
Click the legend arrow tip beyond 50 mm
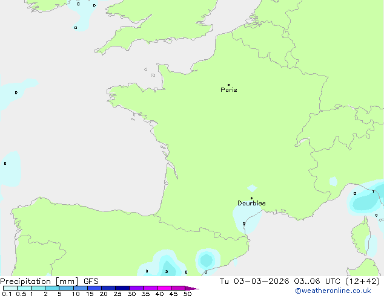193,288
